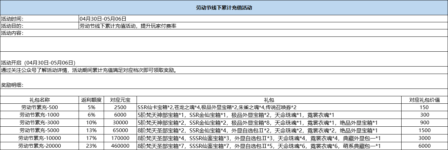Click the 礼包名称 column header cell
The height and width of the screenshot is (150, 448).
tap(39, 100)
